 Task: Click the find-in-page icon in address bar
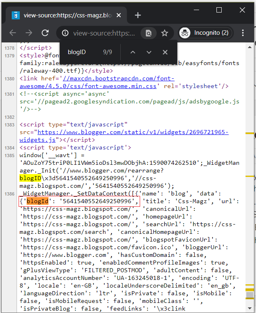149,33
